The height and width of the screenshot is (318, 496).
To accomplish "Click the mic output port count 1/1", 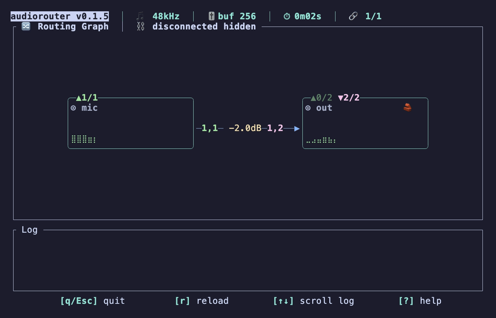I will [x=87, y=98].
